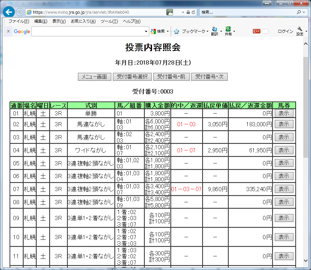Click 表示 button for row 11

(x=284, y=256)
